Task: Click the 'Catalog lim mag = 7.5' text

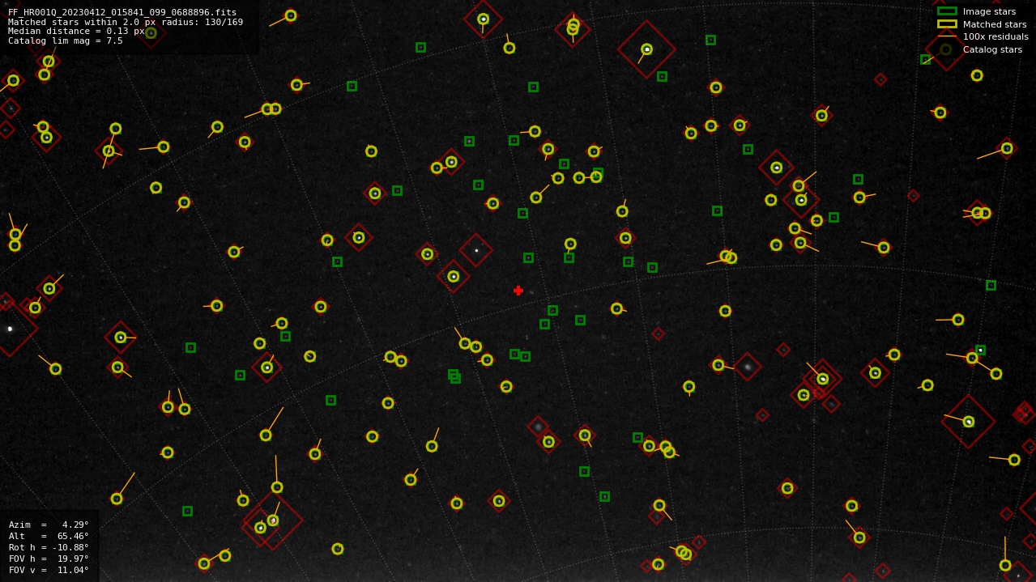Action: click(66, 41)
